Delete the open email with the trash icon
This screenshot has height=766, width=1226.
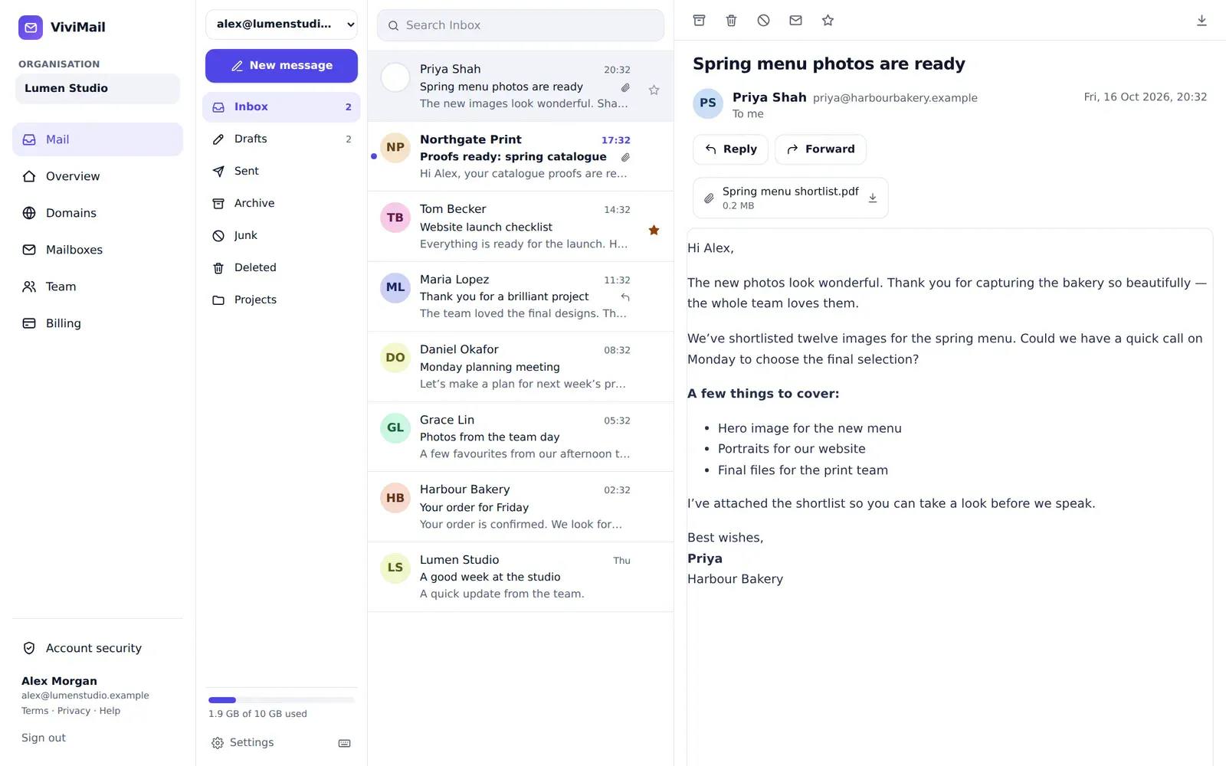(x=731, y=21)
